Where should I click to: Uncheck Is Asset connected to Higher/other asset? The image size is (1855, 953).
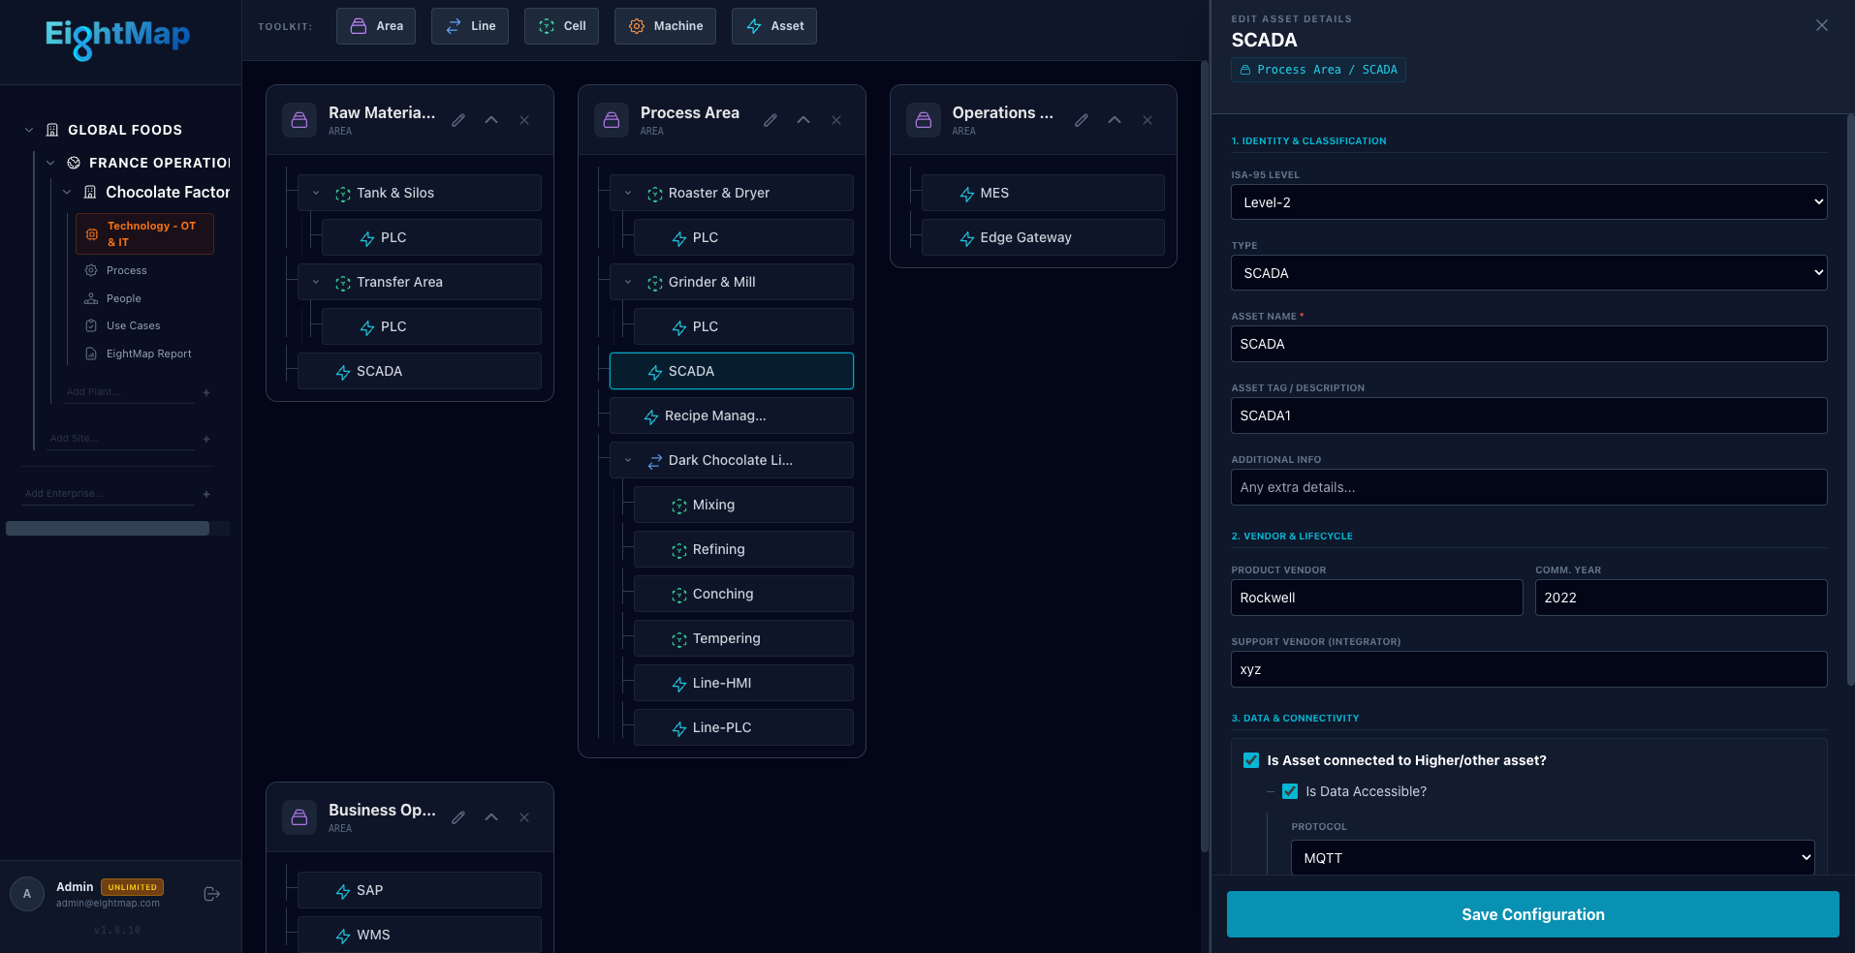1251,760
